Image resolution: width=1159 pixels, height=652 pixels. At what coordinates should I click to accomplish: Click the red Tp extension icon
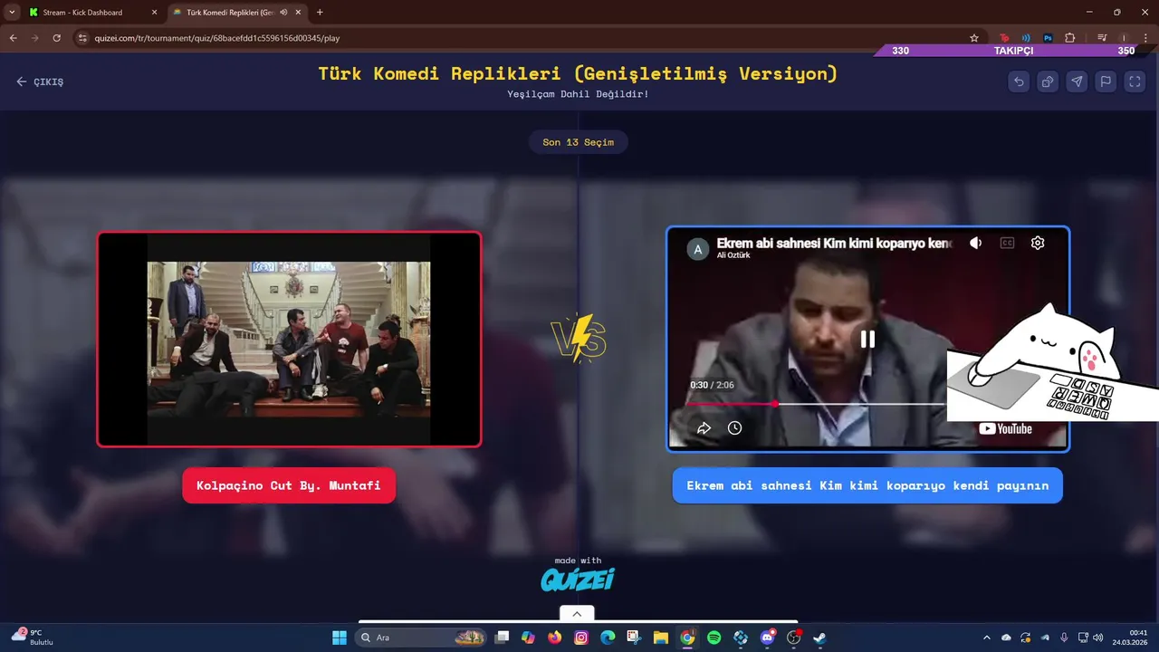[x=1004, y=38]
